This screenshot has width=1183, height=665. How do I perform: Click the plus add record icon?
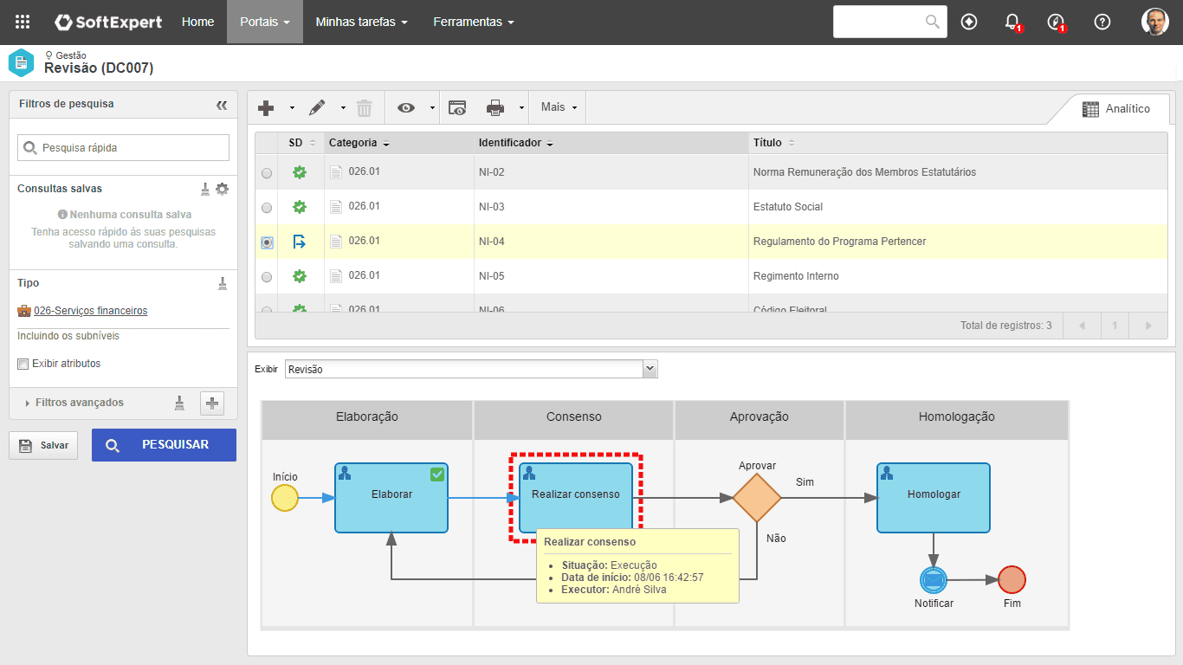[x=267, y=107]
